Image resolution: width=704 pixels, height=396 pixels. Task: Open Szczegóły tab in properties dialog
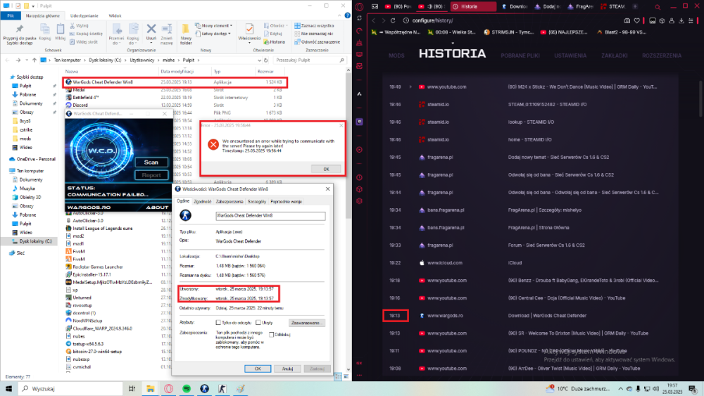point(257,202)
